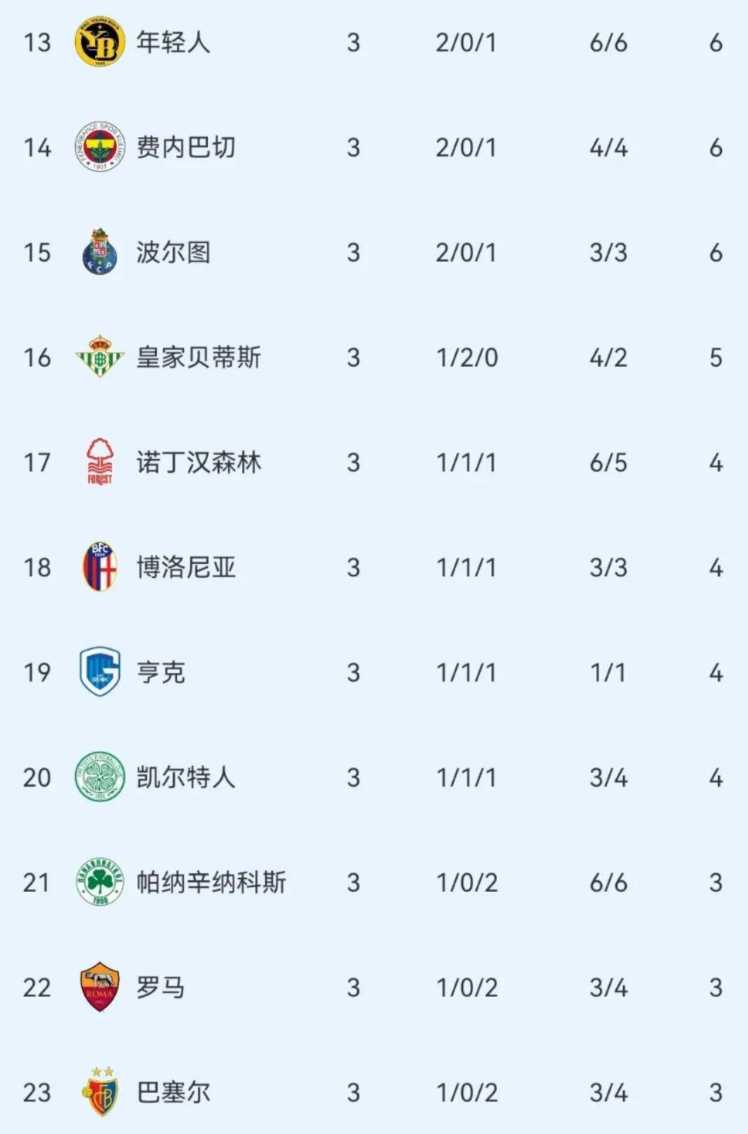Screen dimensions: 748x1134
Task: Tap team name 诺丁汉森林
Action: (x=198, y=462)
